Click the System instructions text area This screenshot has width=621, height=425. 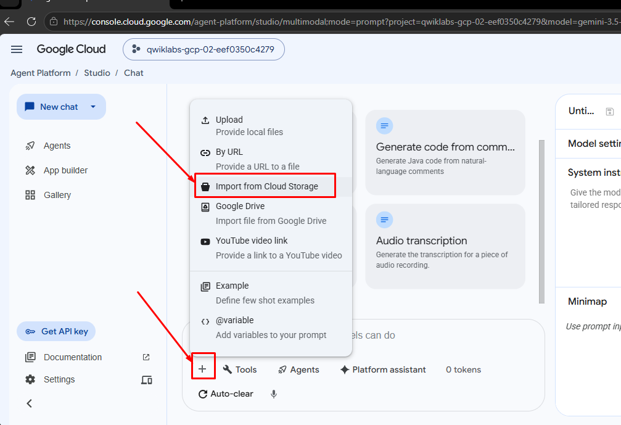(x=595, y=199)
